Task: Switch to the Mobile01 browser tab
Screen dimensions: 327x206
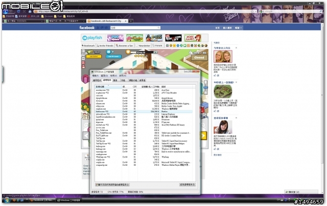Action: point(24,21)
